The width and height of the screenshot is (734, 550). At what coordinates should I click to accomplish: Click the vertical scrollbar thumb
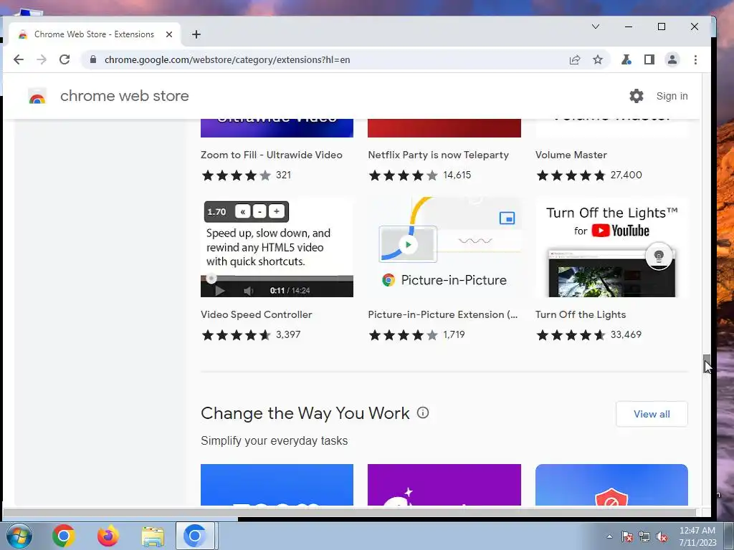click(706, 363)
